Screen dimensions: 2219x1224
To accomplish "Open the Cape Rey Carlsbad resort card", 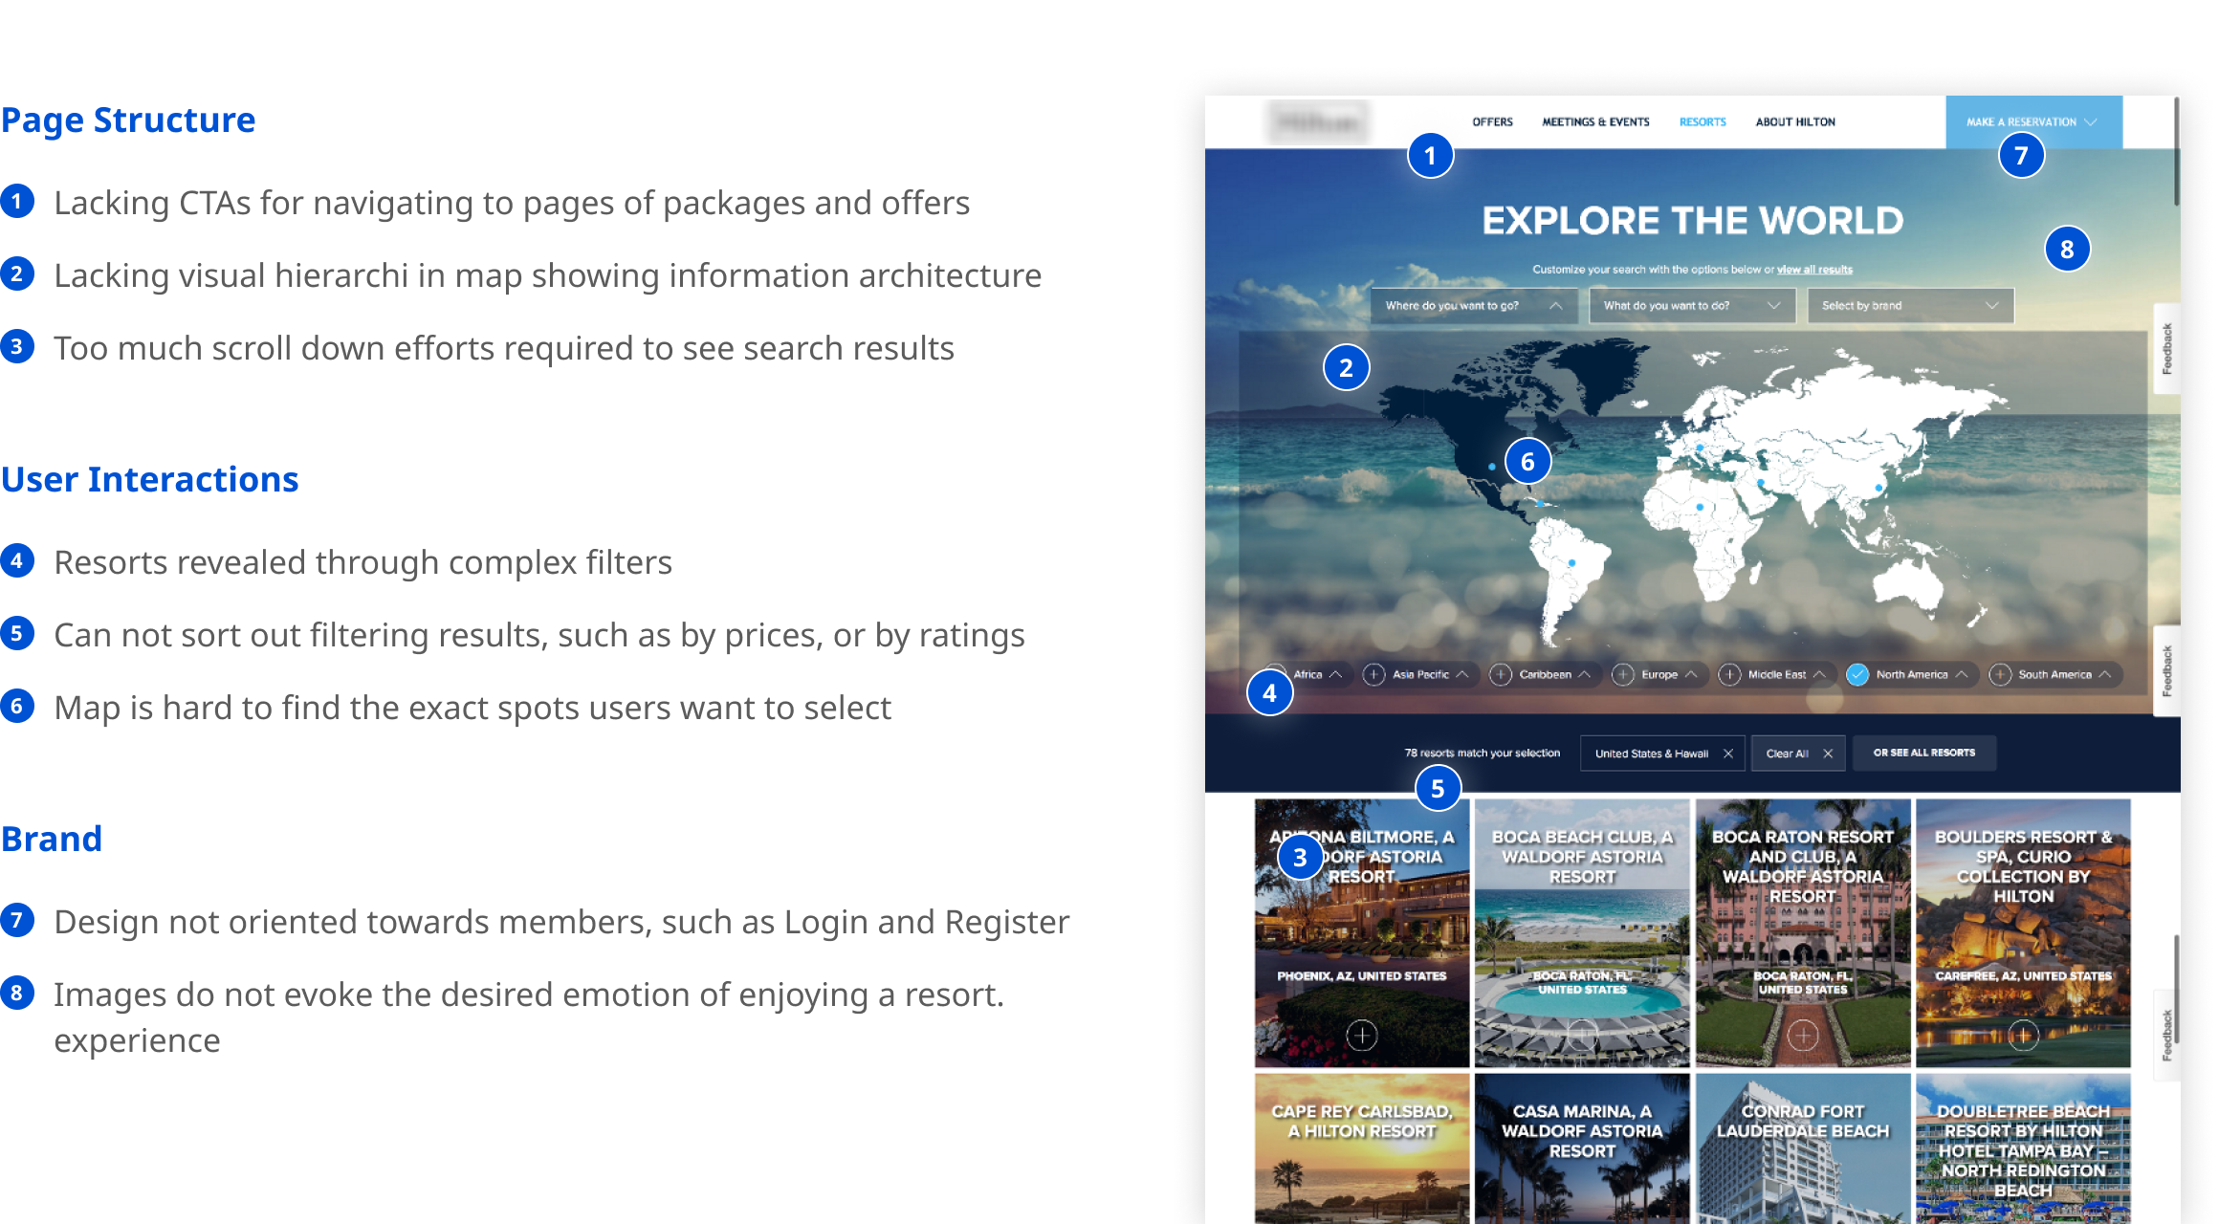I will [1361, 1147].
